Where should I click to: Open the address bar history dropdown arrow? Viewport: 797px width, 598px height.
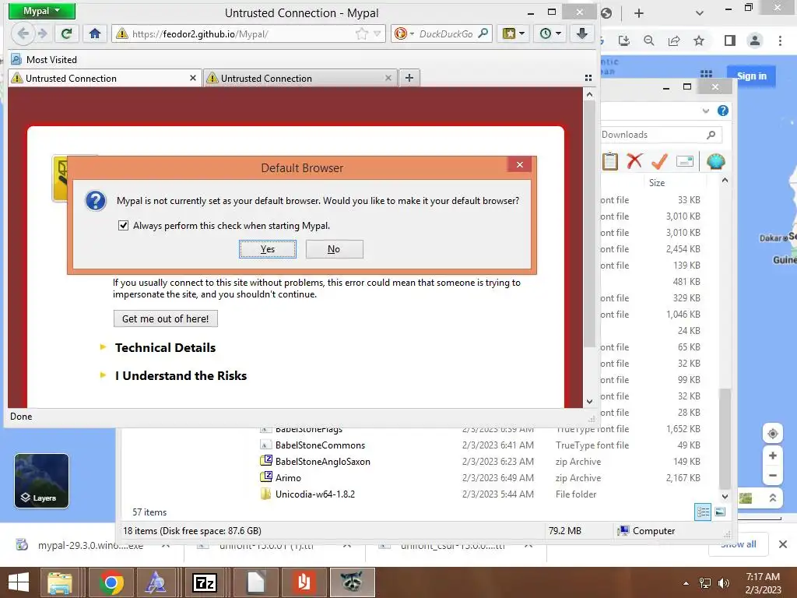pyautogui.click(x=377, y=33)
